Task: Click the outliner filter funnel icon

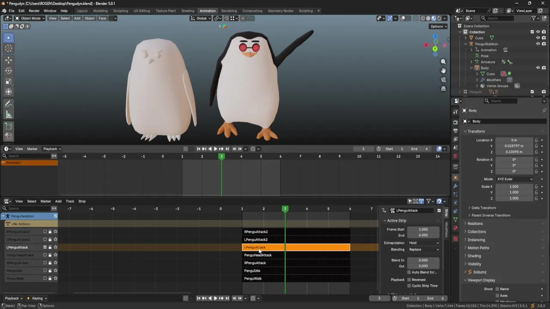Action: pos(534,18)
